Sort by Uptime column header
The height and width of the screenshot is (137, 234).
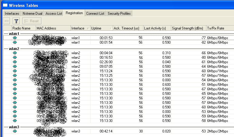(101, 28)
